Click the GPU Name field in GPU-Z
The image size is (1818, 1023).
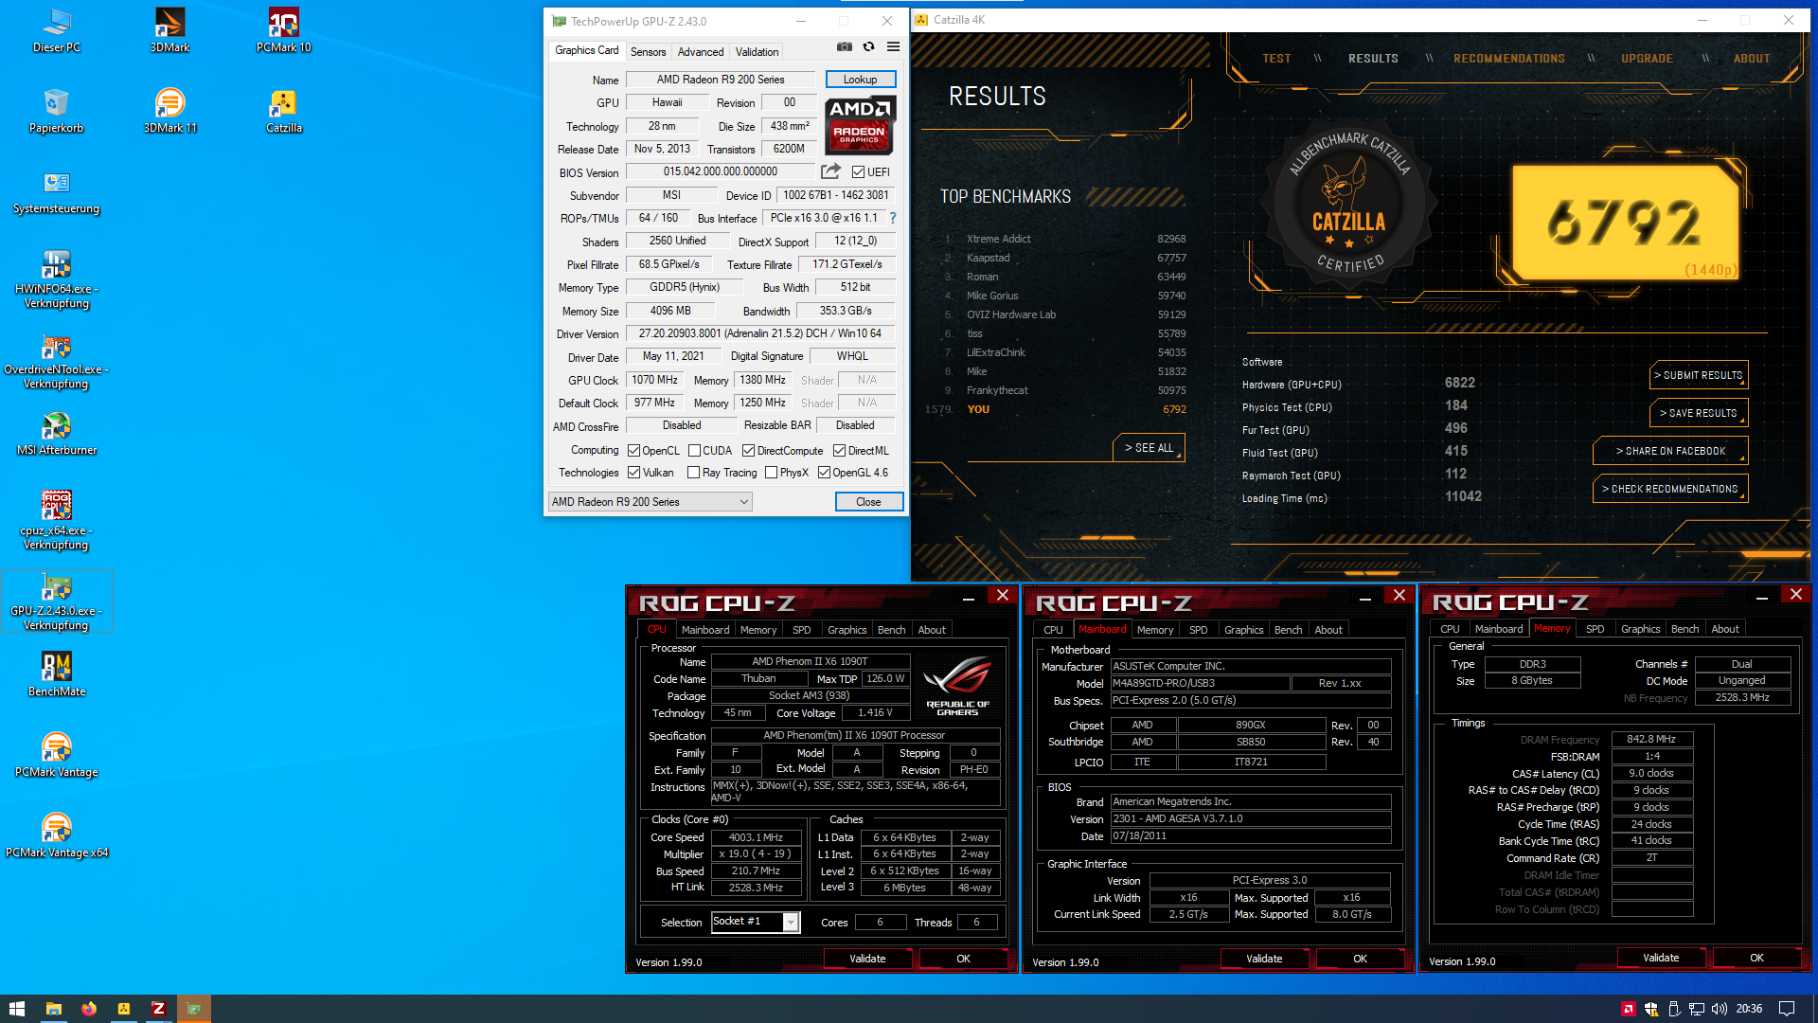pos(721,80)
